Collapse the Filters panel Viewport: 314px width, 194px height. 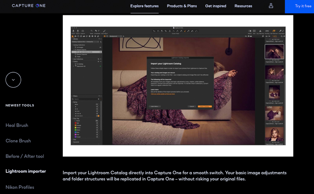[72, 96]
